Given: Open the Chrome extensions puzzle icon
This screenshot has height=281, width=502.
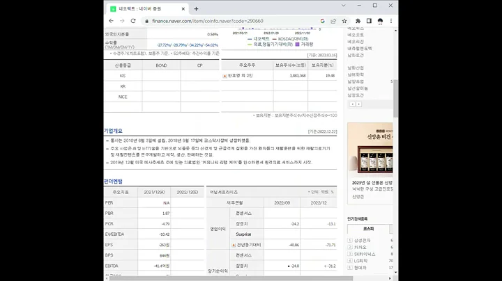Looking at the screenshot, I should pyautogui.click(x=358, y=21).
